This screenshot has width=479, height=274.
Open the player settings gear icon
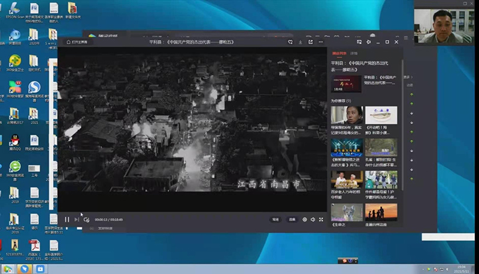(305, 220)
